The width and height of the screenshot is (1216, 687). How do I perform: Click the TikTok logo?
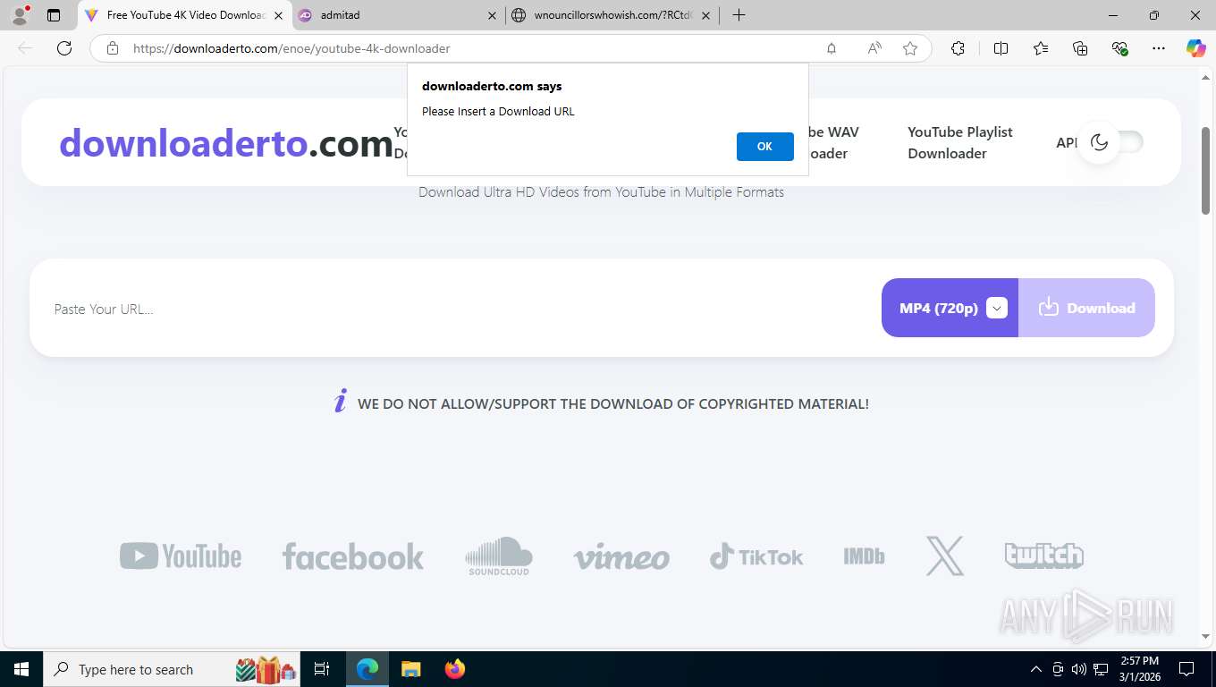click(756, 556)
